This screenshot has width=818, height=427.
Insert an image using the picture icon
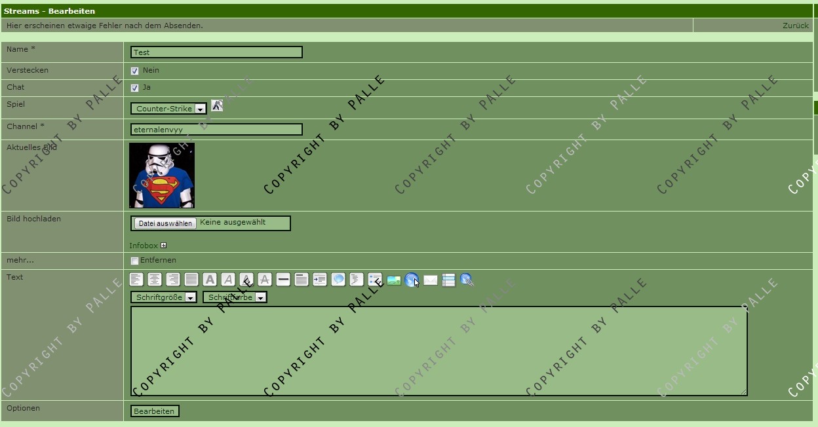tap(394, 280)
